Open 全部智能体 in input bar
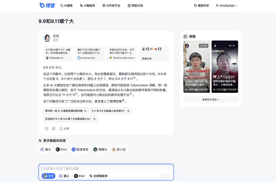Viewport: 276px width, 182px height. point(99,176)
